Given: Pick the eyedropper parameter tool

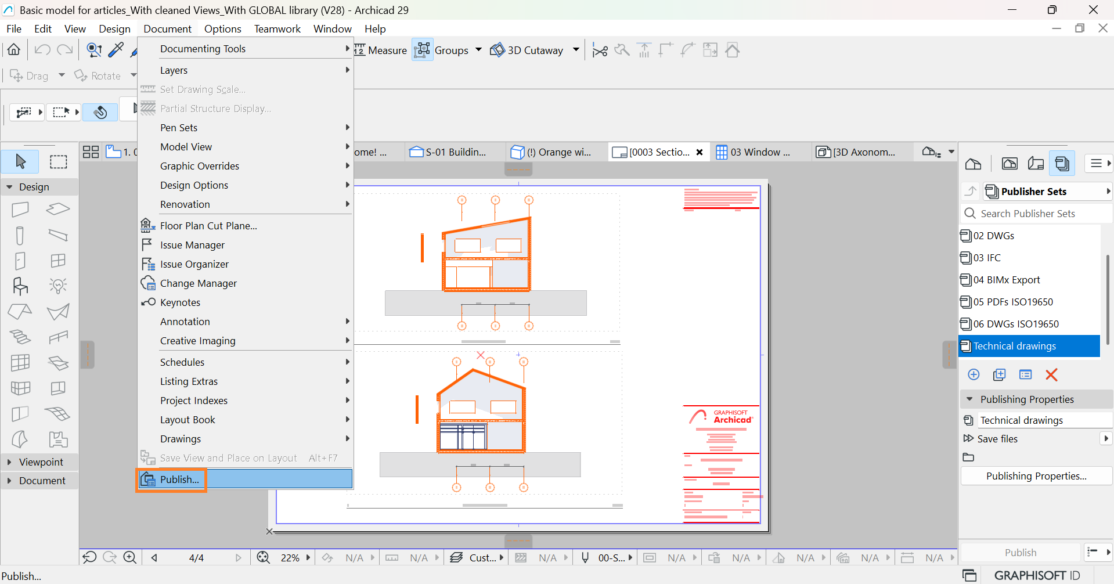Looking at the screenshot, I should (x=116, y=50).
